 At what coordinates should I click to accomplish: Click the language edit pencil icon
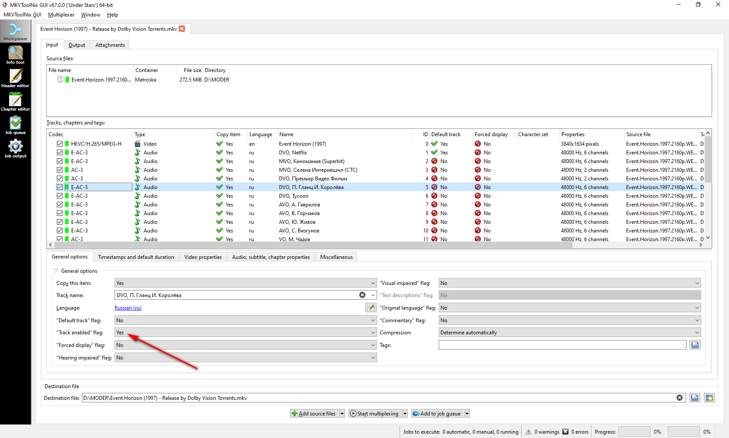click(371, 307)
